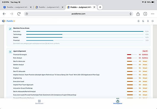157x109 pixels.
Task: Select the 'Product' agent row
Action: [81, 68]
